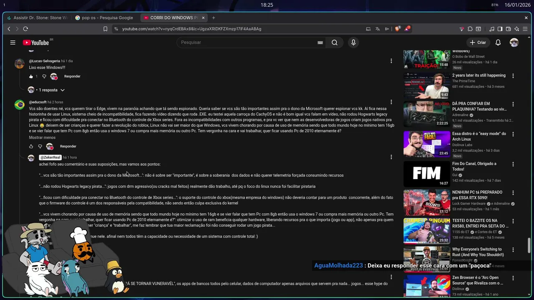Image resolution: width=534 pixels, height=300 pixels.
Task: Go to YouTube home via logo
Action: tap(36, 42)
